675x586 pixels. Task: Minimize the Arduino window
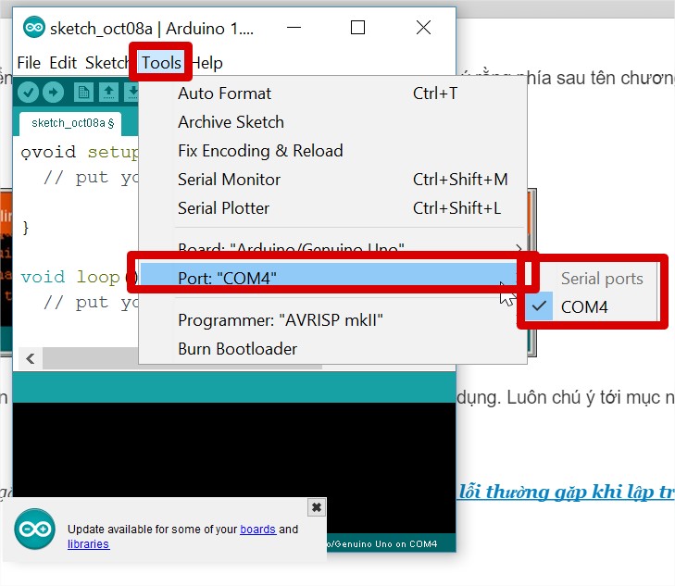pyautogui.click(x=294, y=28)
